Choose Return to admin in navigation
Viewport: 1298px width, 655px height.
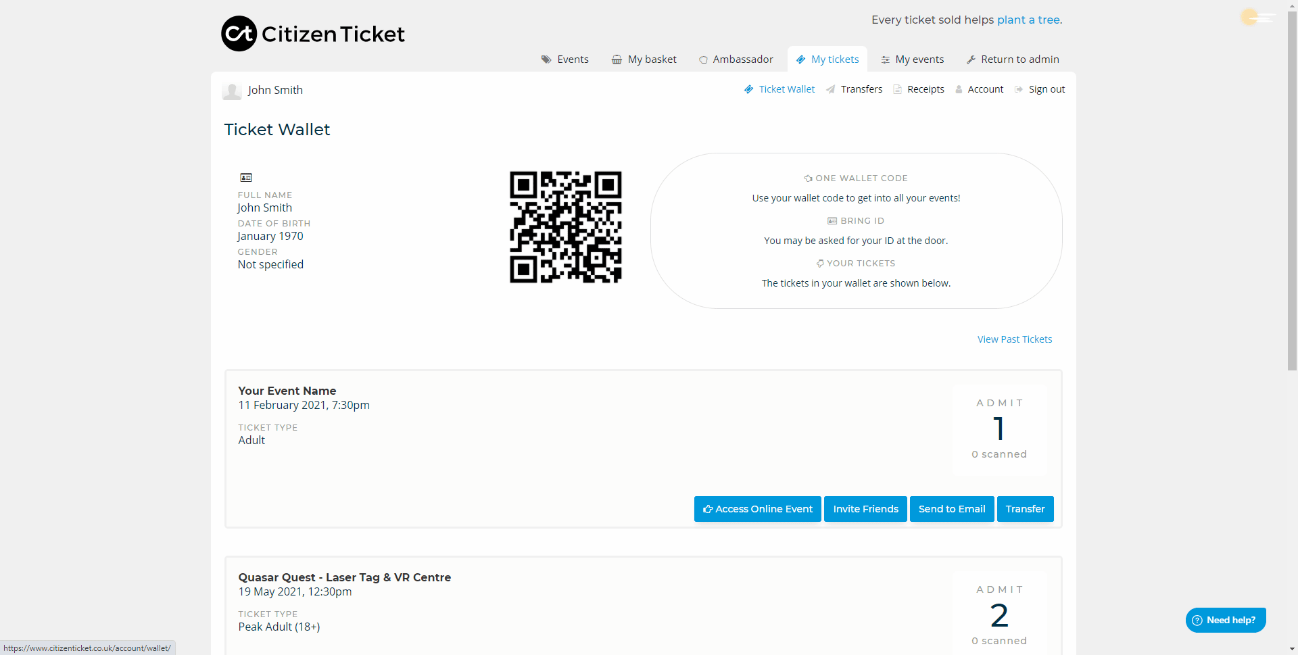pos(1013,59)
